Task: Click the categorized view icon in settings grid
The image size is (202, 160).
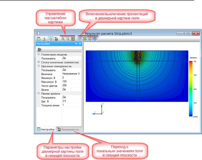Action: point(39,50)
